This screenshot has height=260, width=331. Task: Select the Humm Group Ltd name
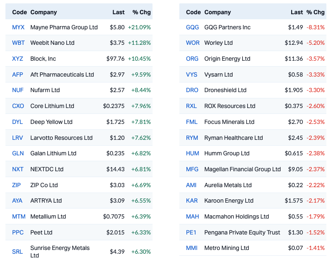point(227,153)
